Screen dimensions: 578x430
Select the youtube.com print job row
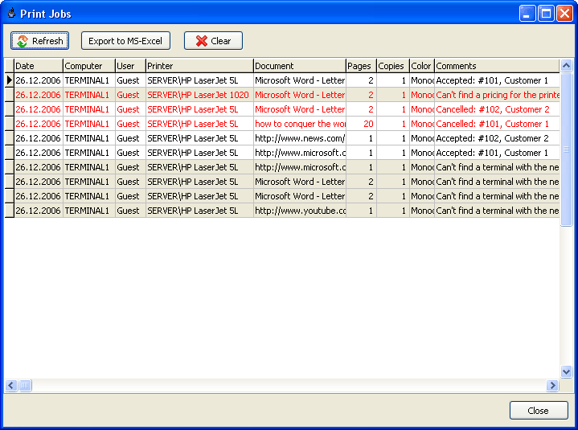point(299,211)
